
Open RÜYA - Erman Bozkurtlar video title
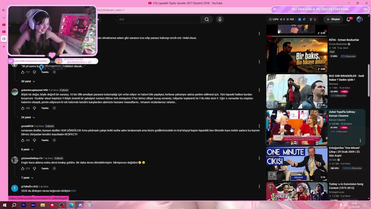tap(344, 40)
